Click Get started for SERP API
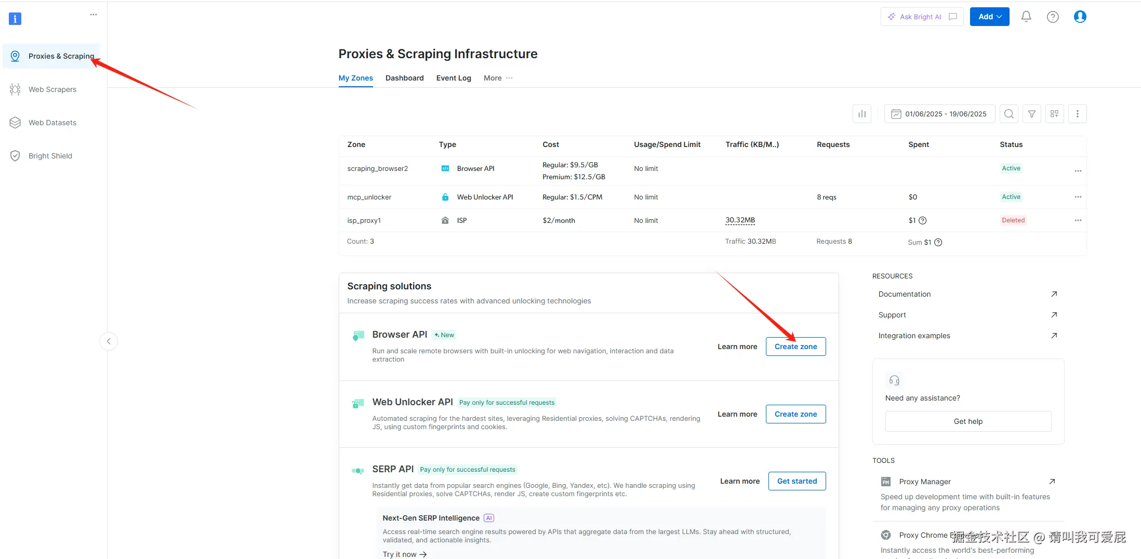 pyautogui.click(x=797, y=481)
